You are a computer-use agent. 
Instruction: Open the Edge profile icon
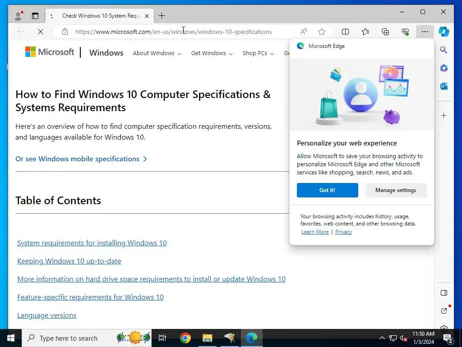pos(19,16)
